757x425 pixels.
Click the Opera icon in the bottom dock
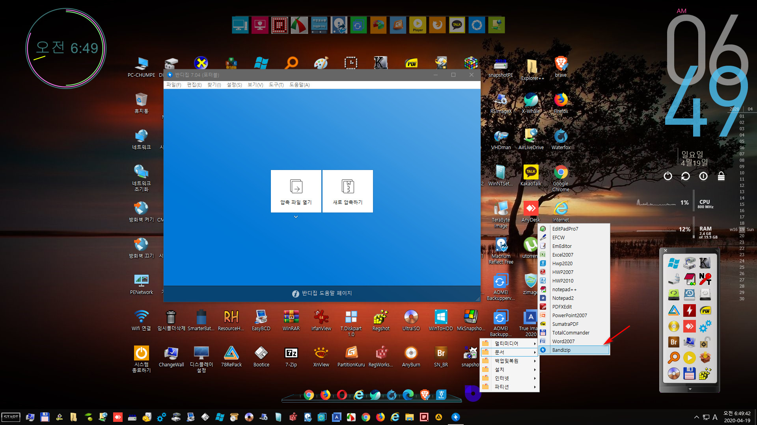point(342,395)
